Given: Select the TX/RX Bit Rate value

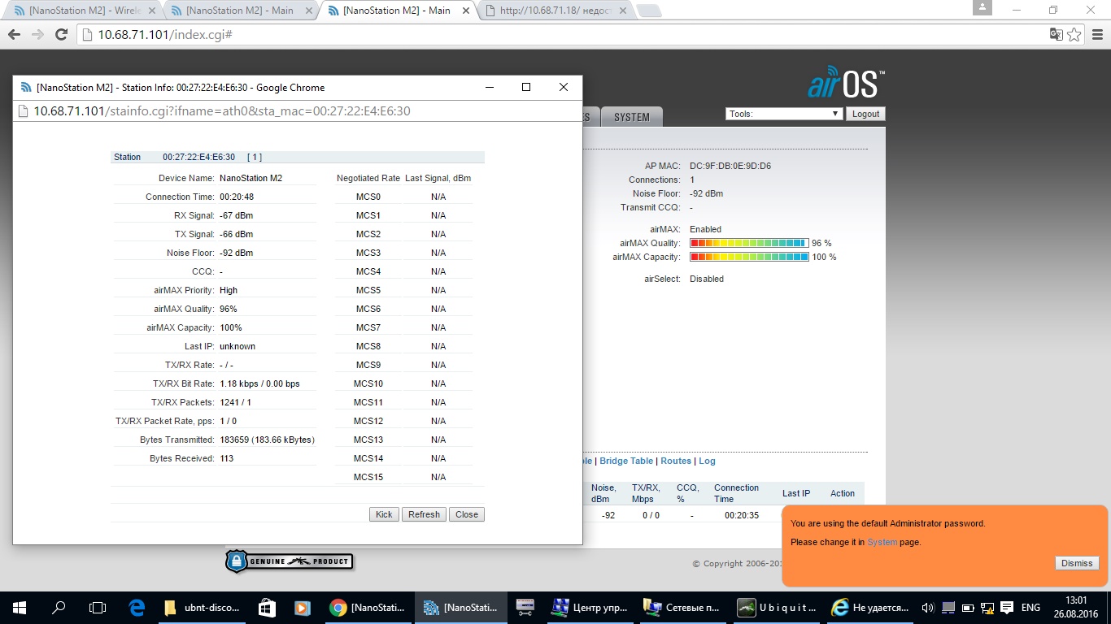Looking at the screenshot, I should pos(259,383).
